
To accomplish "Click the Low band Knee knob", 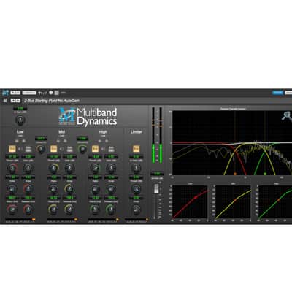I will pyautogui.click(x=28, y=189).
